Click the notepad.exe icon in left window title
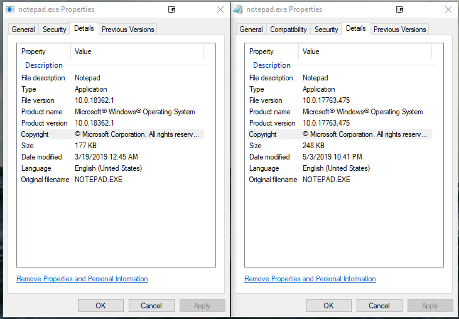Screen dimensions: 459x319 [10, 9]
